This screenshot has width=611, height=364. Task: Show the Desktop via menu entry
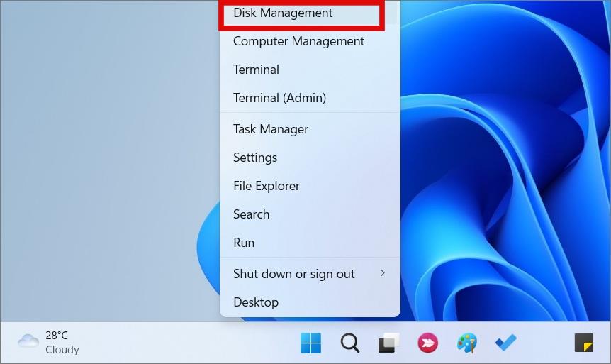pos(310,302)
